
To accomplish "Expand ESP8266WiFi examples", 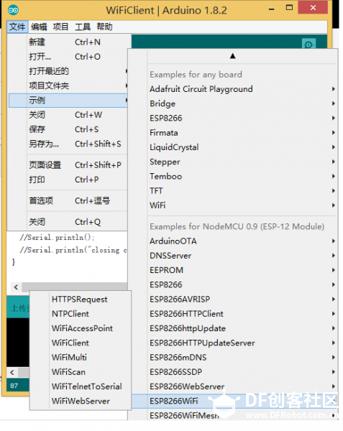I will pos(234,402).
